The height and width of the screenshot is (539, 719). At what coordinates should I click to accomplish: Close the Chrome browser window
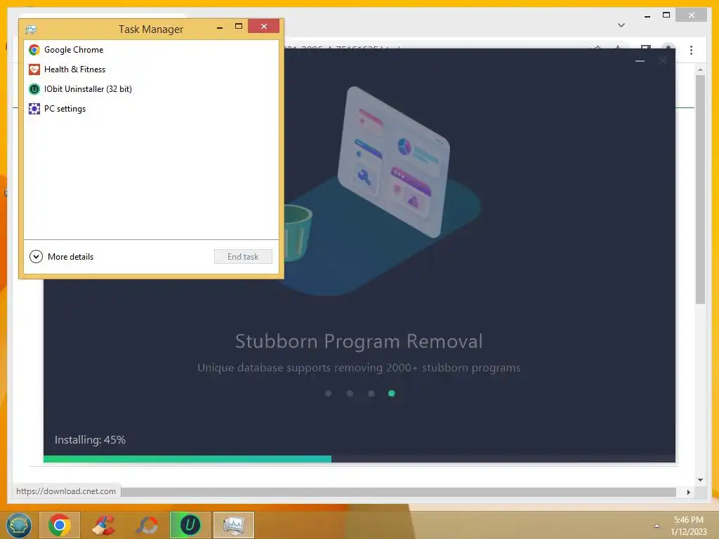coord(692,15)
